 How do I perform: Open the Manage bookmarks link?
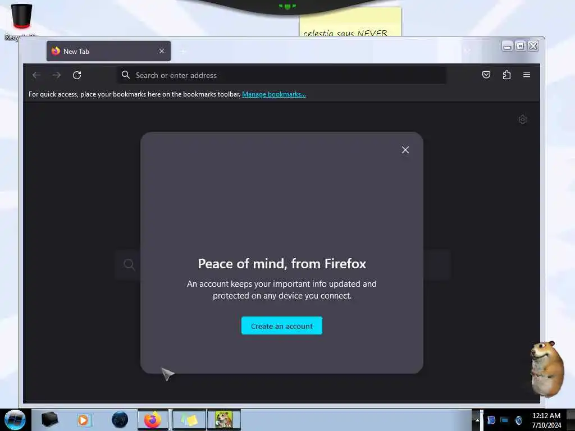pos(274,94)
